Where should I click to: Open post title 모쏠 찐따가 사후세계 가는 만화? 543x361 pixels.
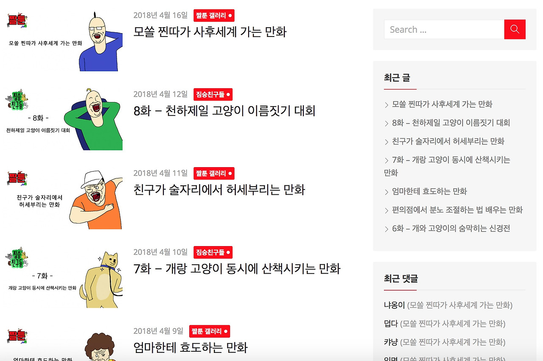[x=210, y=32]
